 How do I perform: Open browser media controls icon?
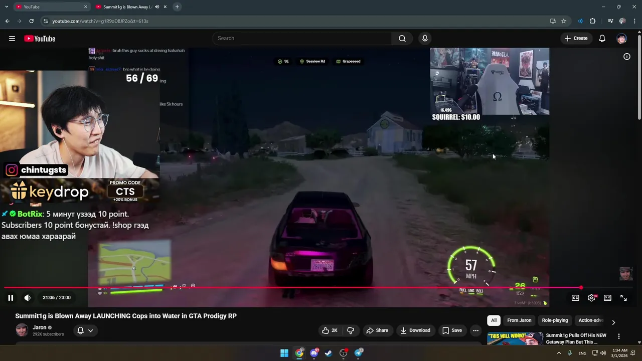(x=610, y=21)
